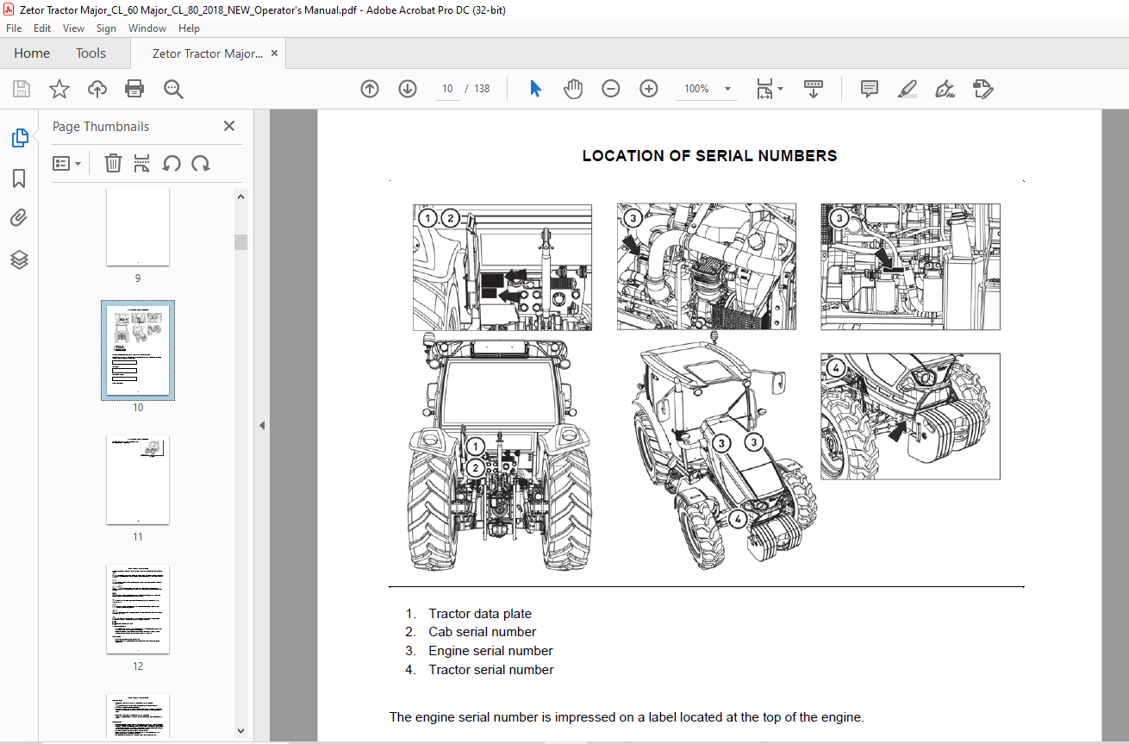Image resolution: width=1129 pixels, height=744 pixels.
Task: Open the Sign menu
Action: 106,28
